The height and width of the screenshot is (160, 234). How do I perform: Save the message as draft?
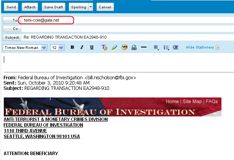(54, 7)
